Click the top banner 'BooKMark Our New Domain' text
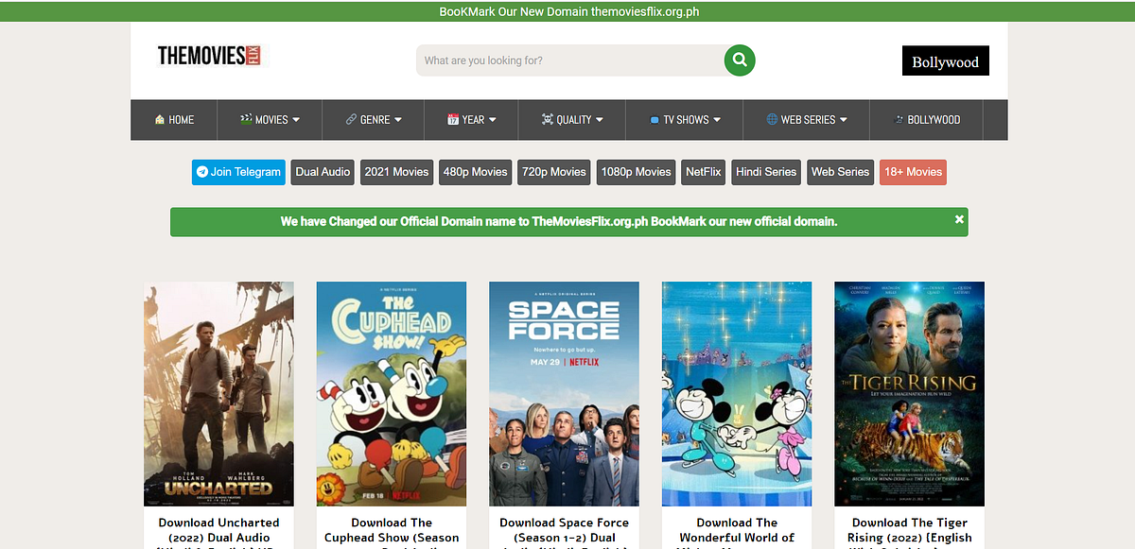The image size is (1135, 549). [568, 11]
